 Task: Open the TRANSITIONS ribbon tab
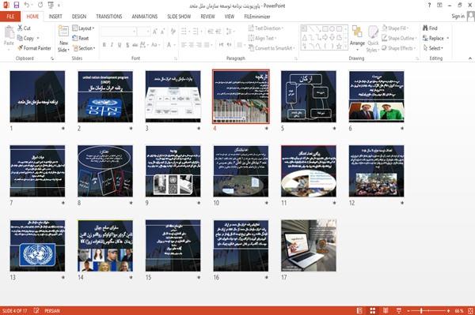coord(109,17)
